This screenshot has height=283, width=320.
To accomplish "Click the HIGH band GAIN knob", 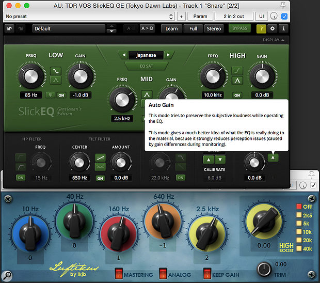I will pos(262,77).
